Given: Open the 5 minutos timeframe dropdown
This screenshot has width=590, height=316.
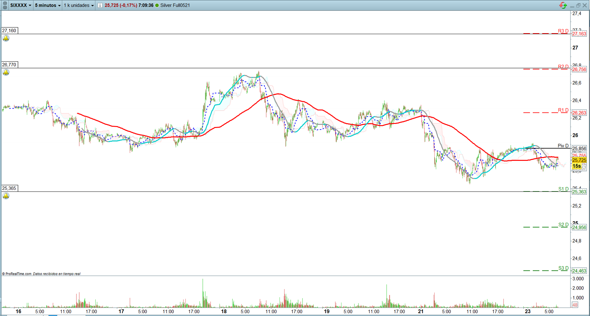Looking at the screenshot, I should point(48,5).
